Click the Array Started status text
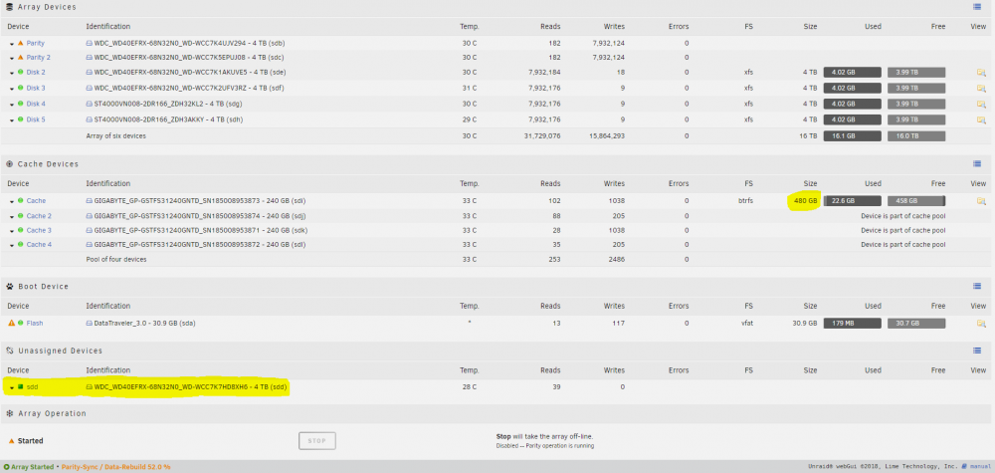The height and width of the screenshot is (473, 995). point(33,467)
